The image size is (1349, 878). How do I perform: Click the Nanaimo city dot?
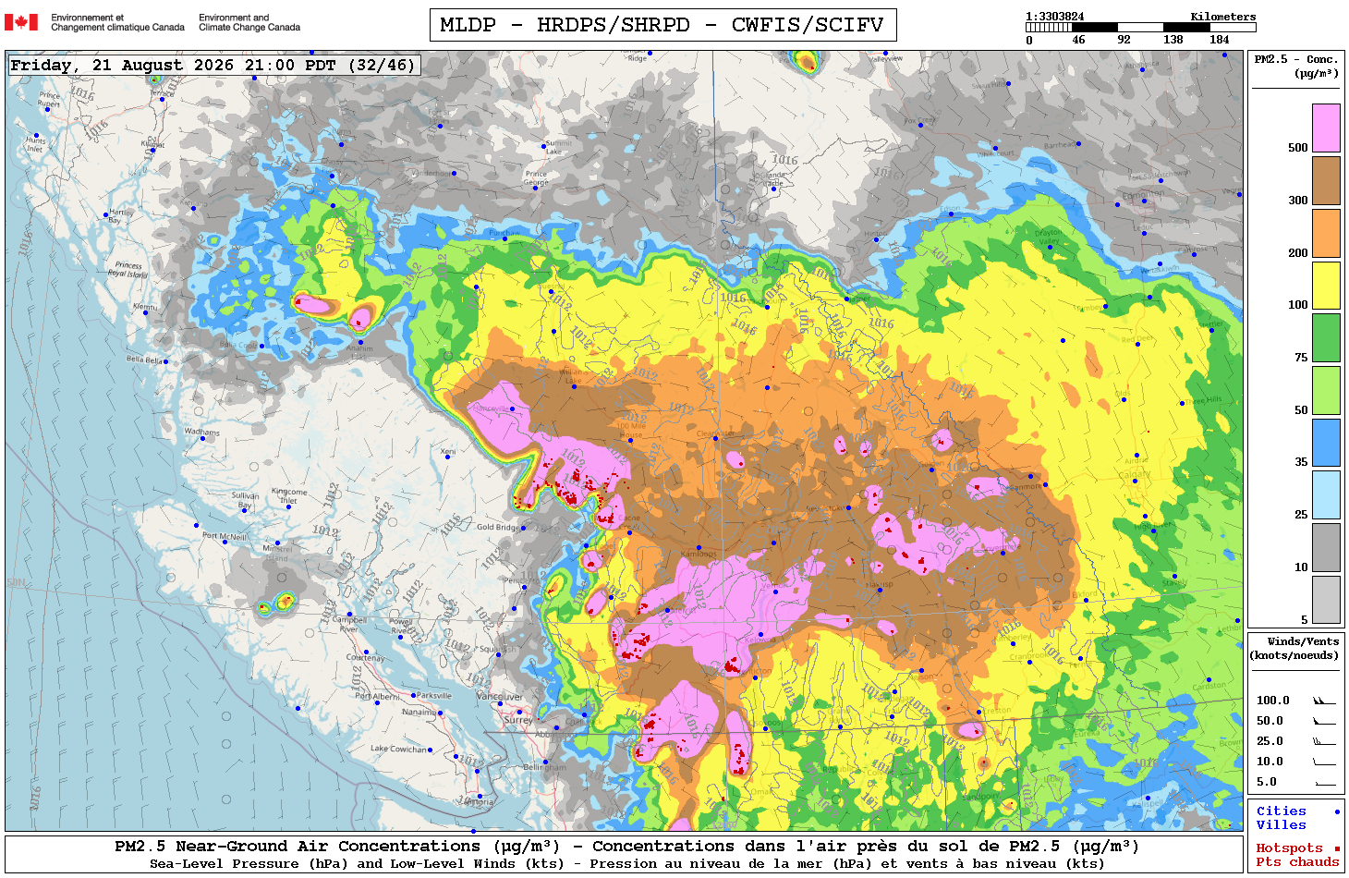[440, 713]
